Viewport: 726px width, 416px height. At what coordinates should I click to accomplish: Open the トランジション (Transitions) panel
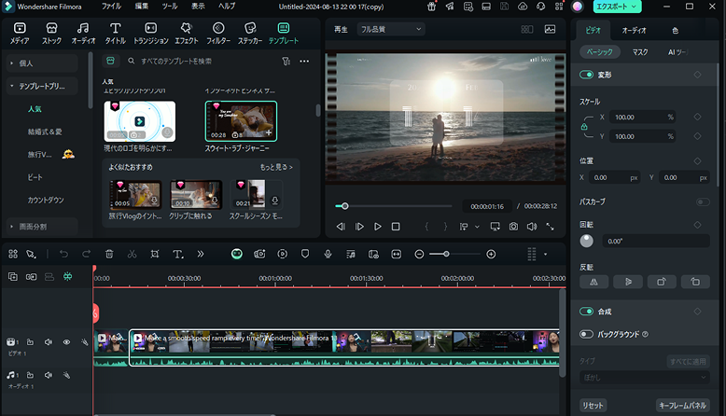(151, 34)
